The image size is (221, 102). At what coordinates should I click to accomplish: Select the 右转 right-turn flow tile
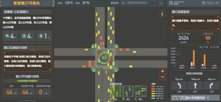pyautogui.click(x=211, y=85)
